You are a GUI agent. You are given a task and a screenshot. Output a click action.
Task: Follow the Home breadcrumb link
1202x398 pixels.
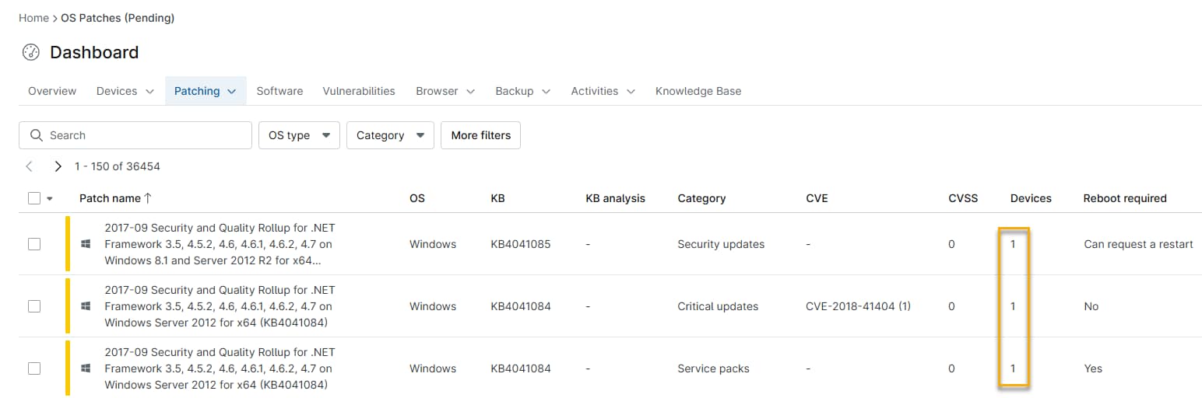[x=33, y=18]
